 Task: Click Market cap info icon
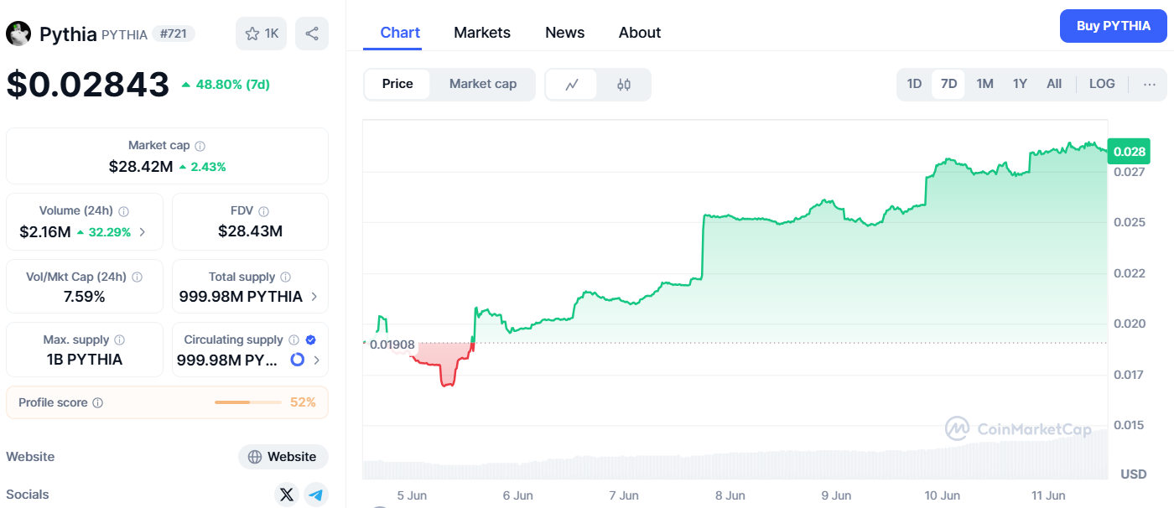[200, 146]
